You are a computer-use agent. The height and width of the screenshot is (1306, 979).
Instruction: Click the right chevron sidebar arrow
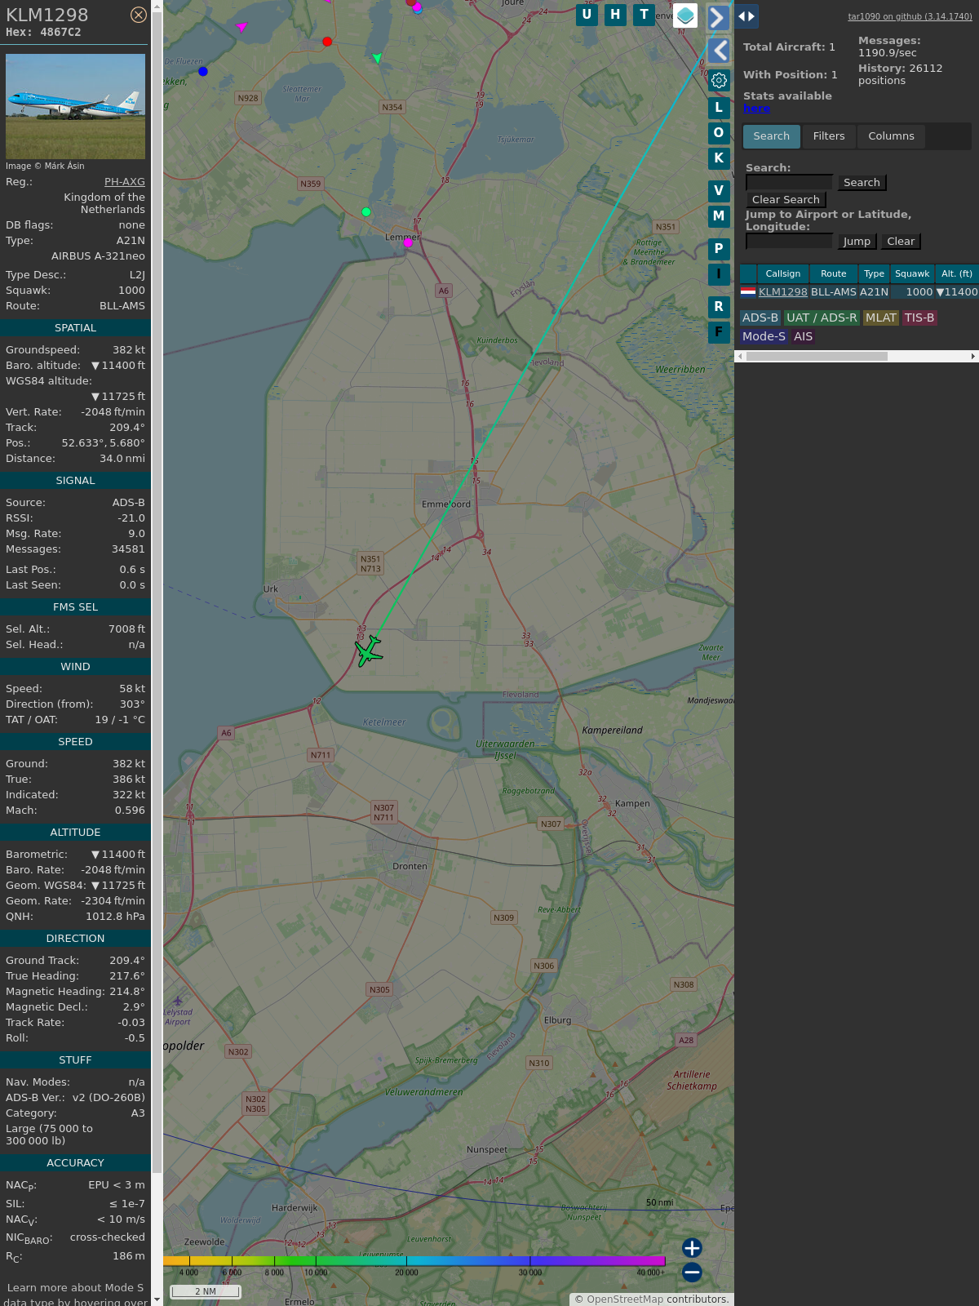718,17
